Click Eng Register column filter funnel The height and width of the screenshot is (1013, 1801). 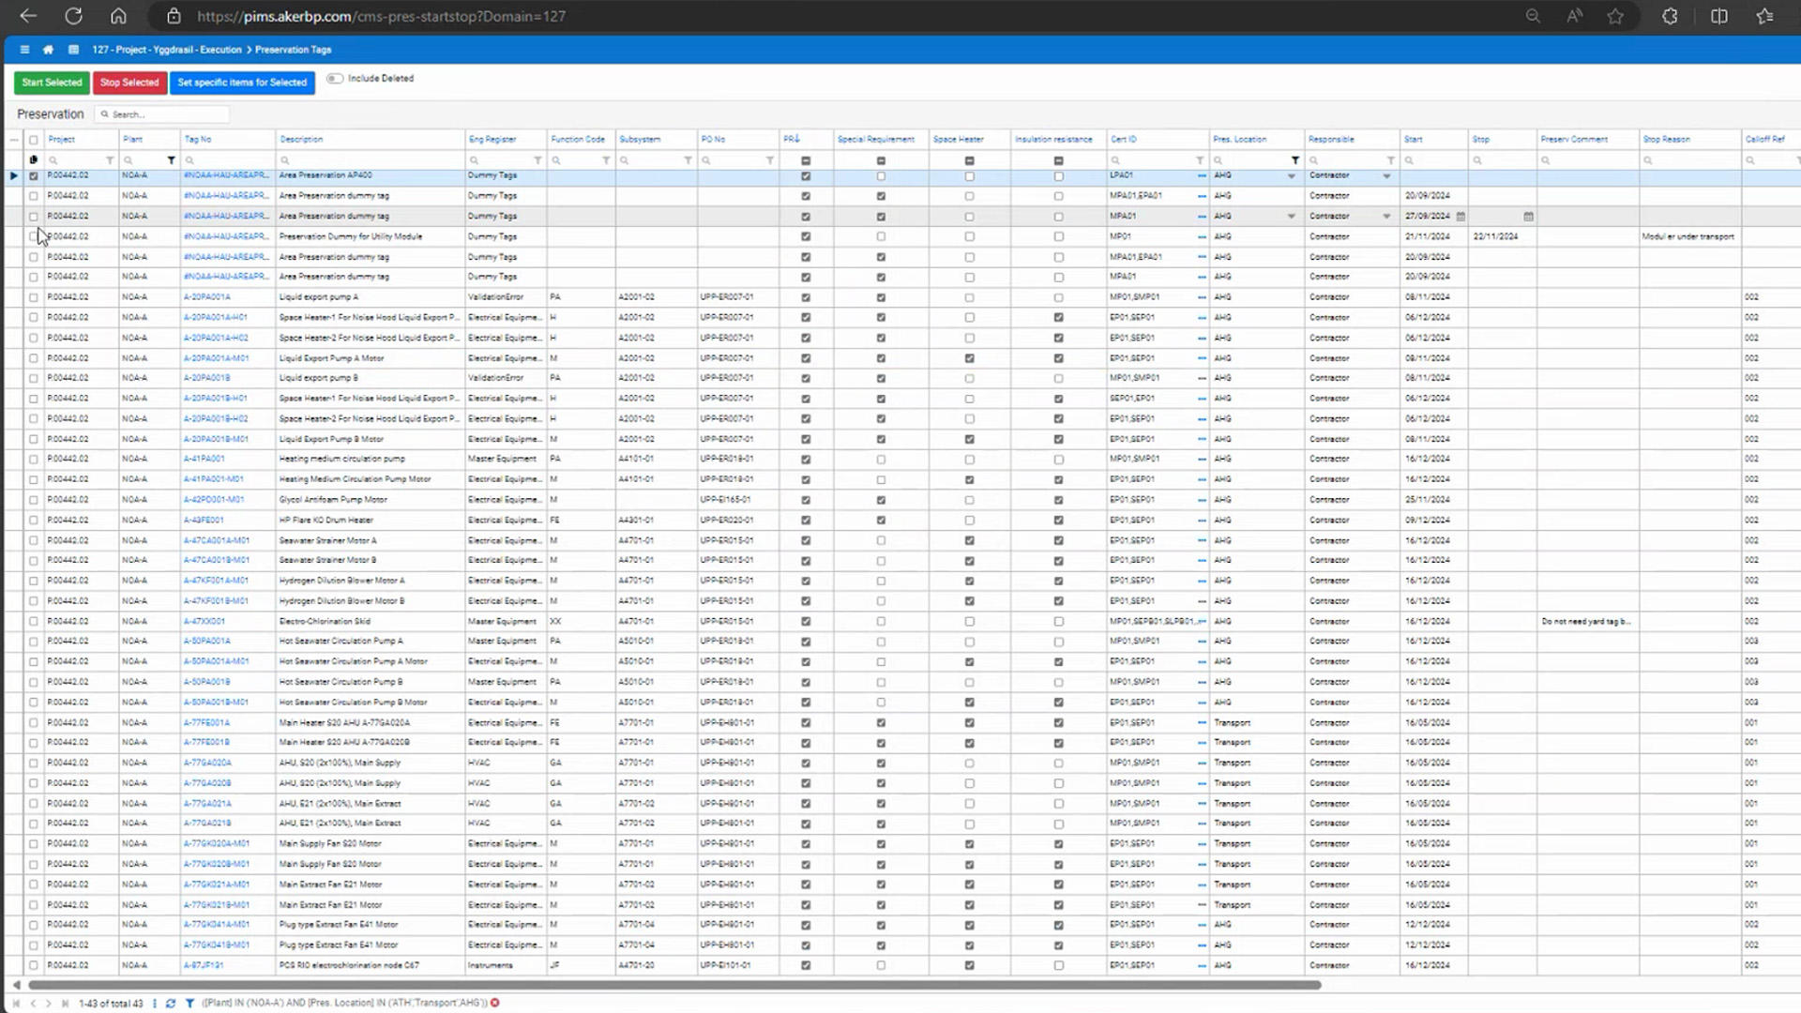click(537, 160)
